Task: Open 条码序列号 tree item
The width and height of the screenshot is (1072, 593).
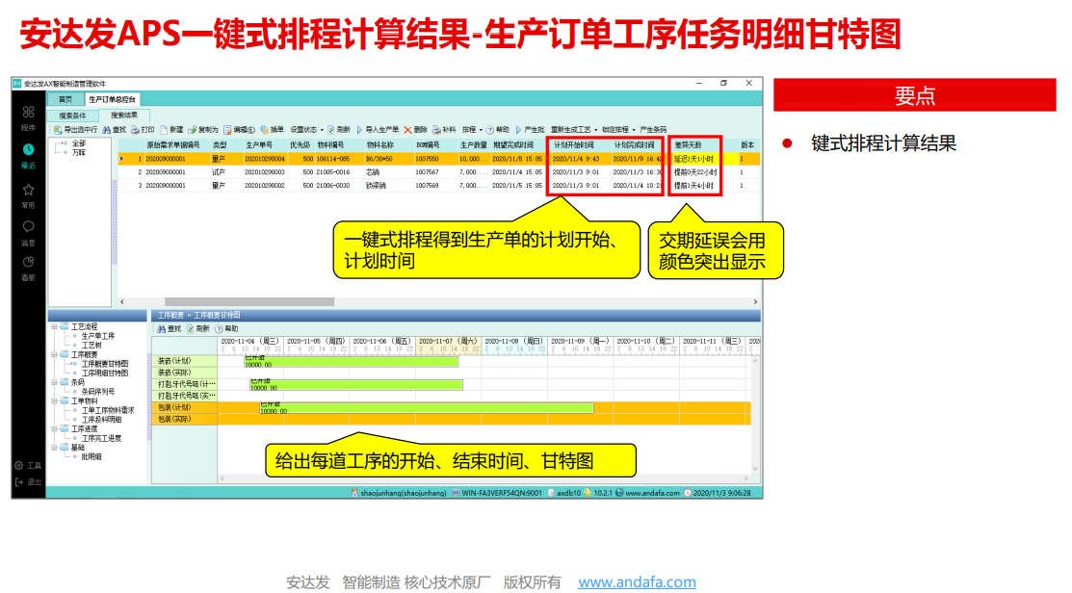Action: [98, 392]
